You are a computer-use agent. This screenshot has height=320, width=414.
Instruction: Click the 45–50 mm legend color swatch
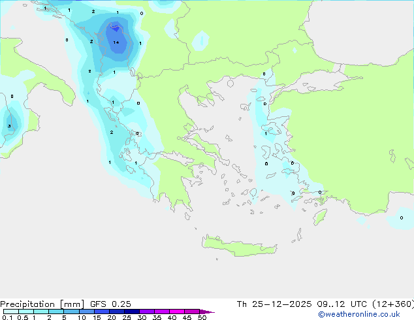192,312
